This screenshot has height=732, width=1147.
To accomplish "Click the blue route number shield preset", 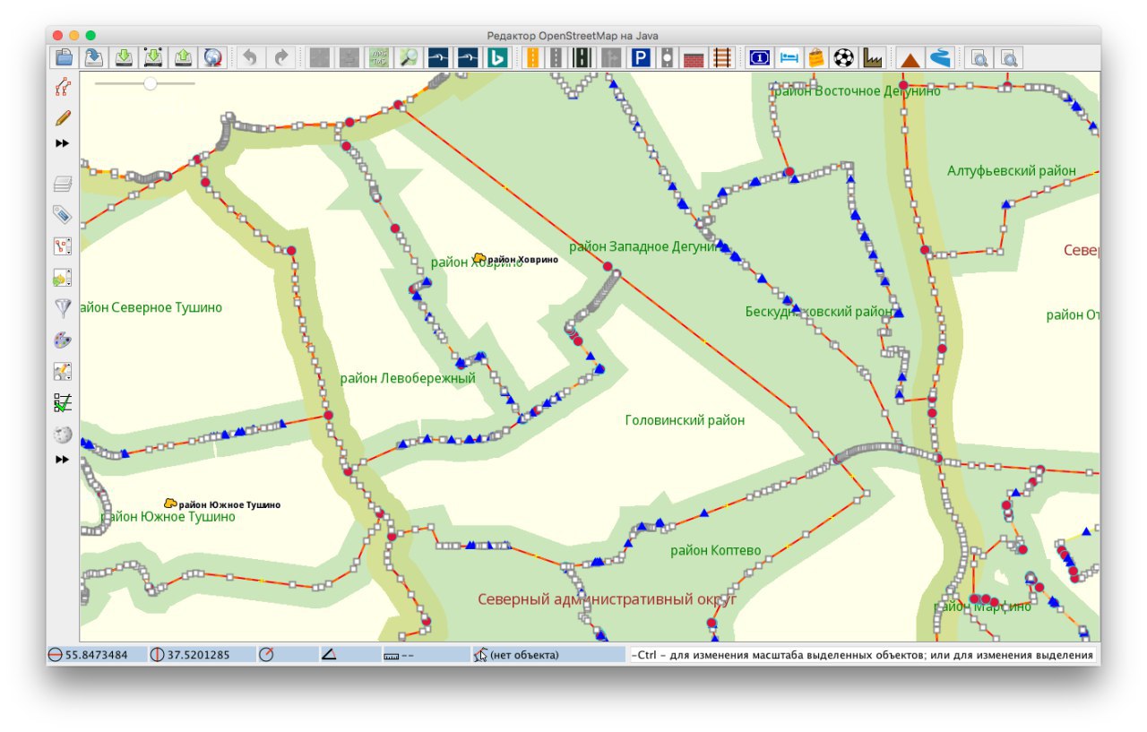I will click(759, 57).
